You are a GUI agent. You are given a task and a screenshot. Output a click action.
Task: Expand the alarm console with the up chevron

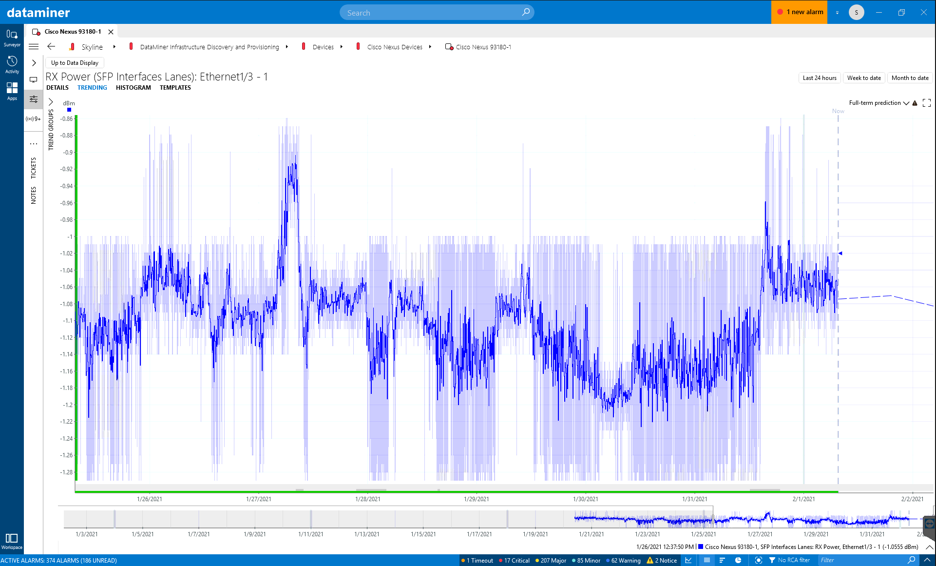click(927, 560)
